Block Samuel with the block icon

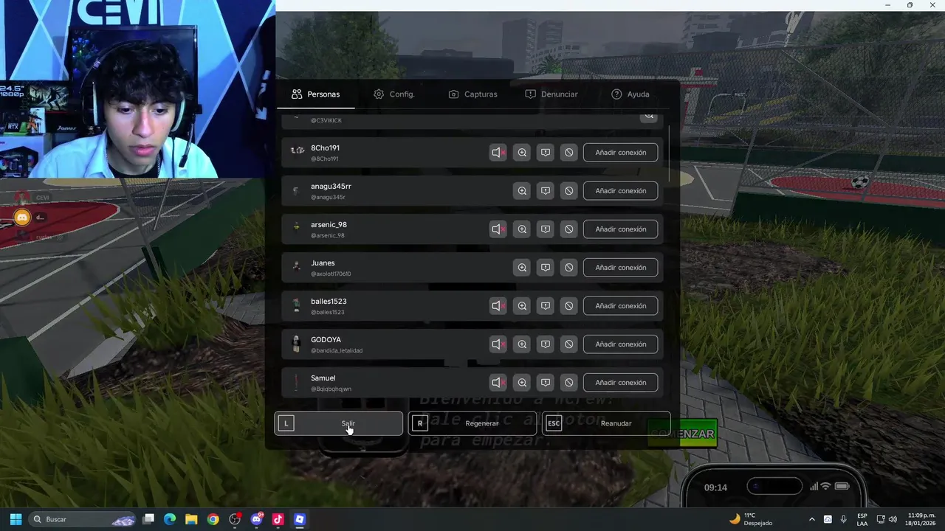click(x=569, y=383)
